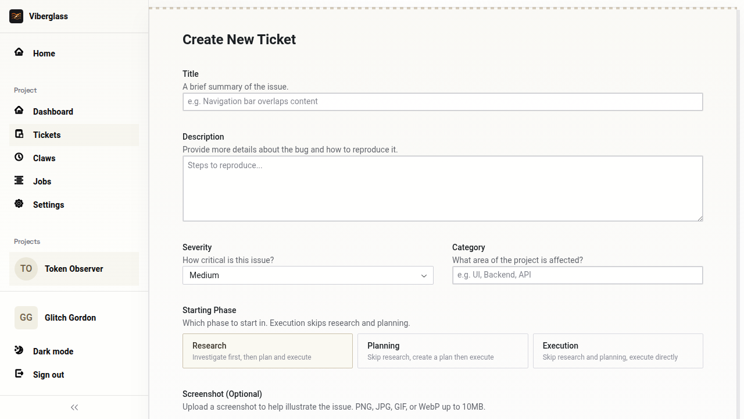The image size is (744, 419).
Task: Choose Execution starting phase
Action: (x=618, y=351)
